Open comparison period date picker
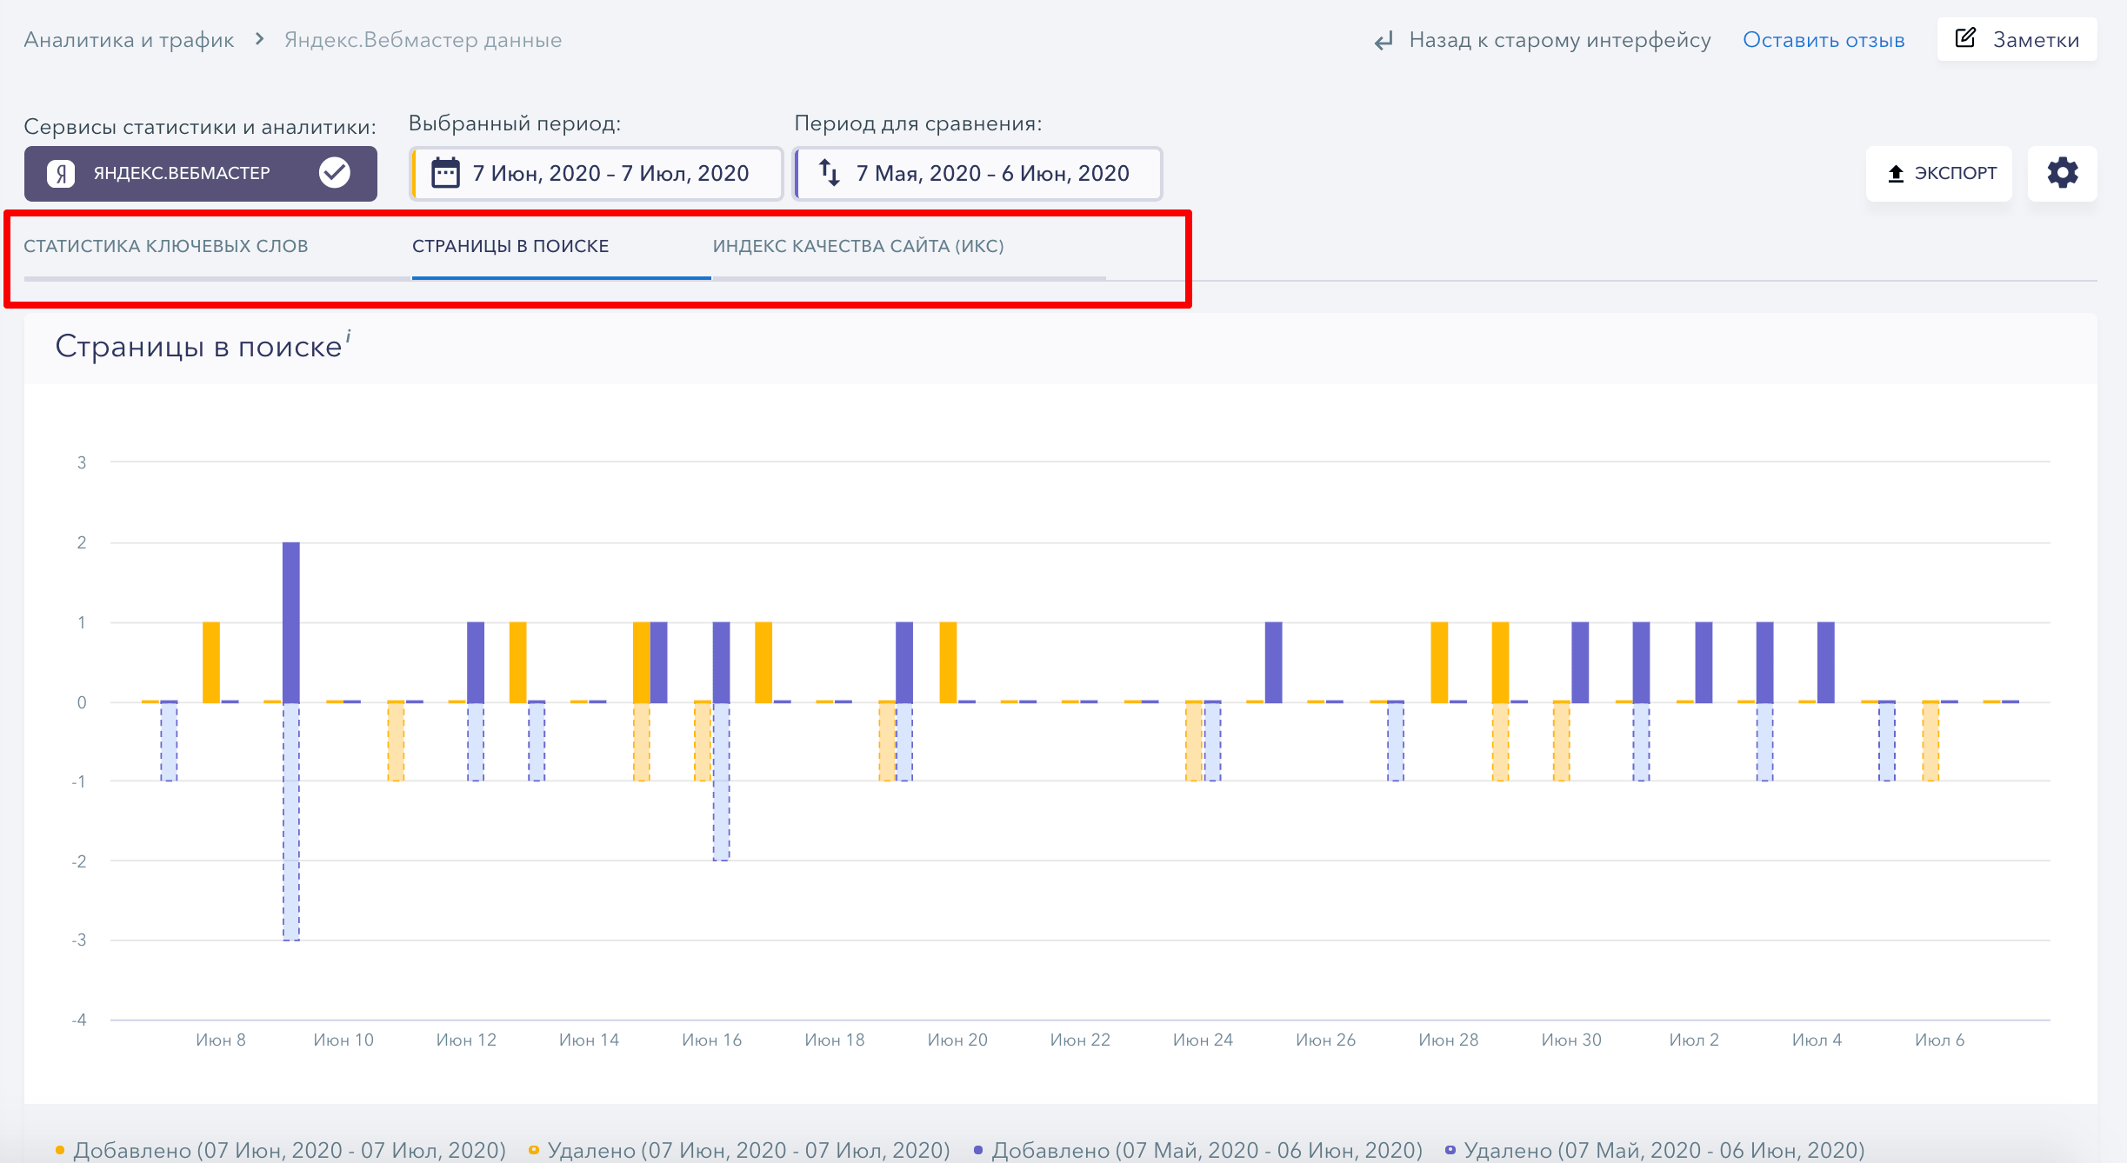The image size is (2127, 1163). (978, 174)
